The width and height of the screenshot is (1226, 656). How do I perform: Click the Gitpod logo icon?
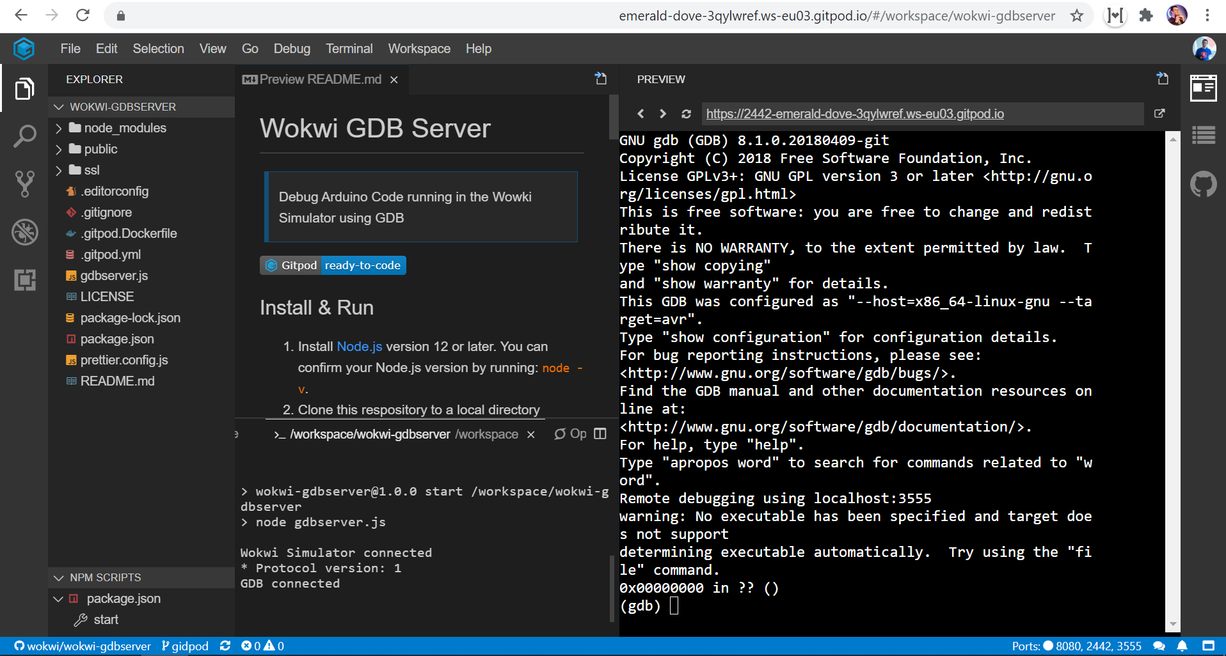point(24,49)
